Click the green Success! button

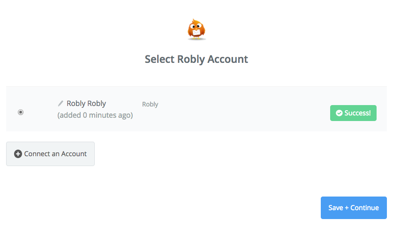pos(353,113)
